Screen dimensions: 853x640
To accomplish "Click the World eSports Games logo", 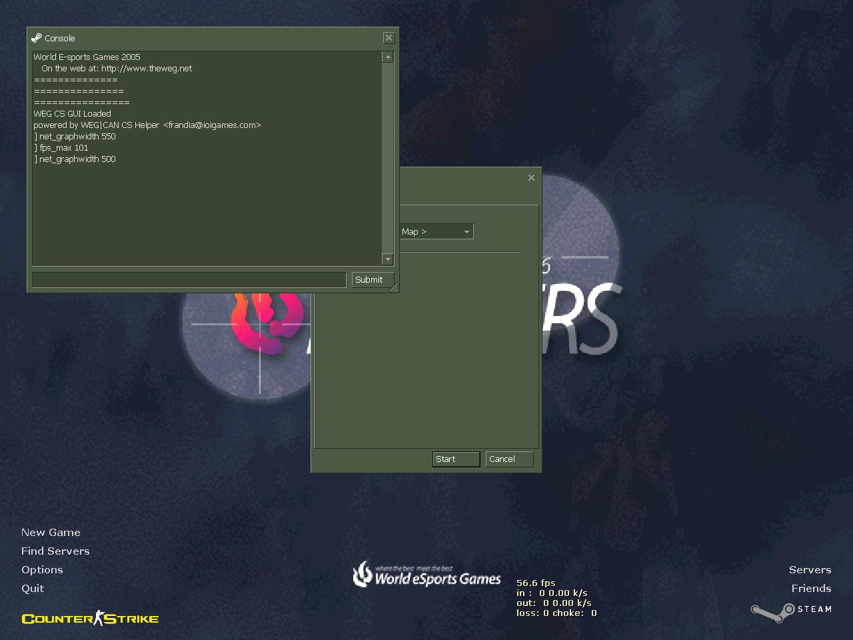I will [426, 575].
